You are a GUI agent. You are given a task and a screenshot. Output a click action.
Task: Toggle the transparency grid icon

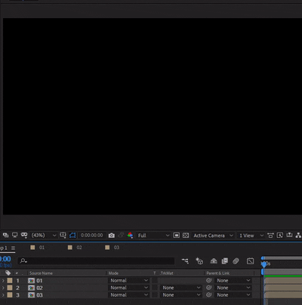(x=186, y=236)
